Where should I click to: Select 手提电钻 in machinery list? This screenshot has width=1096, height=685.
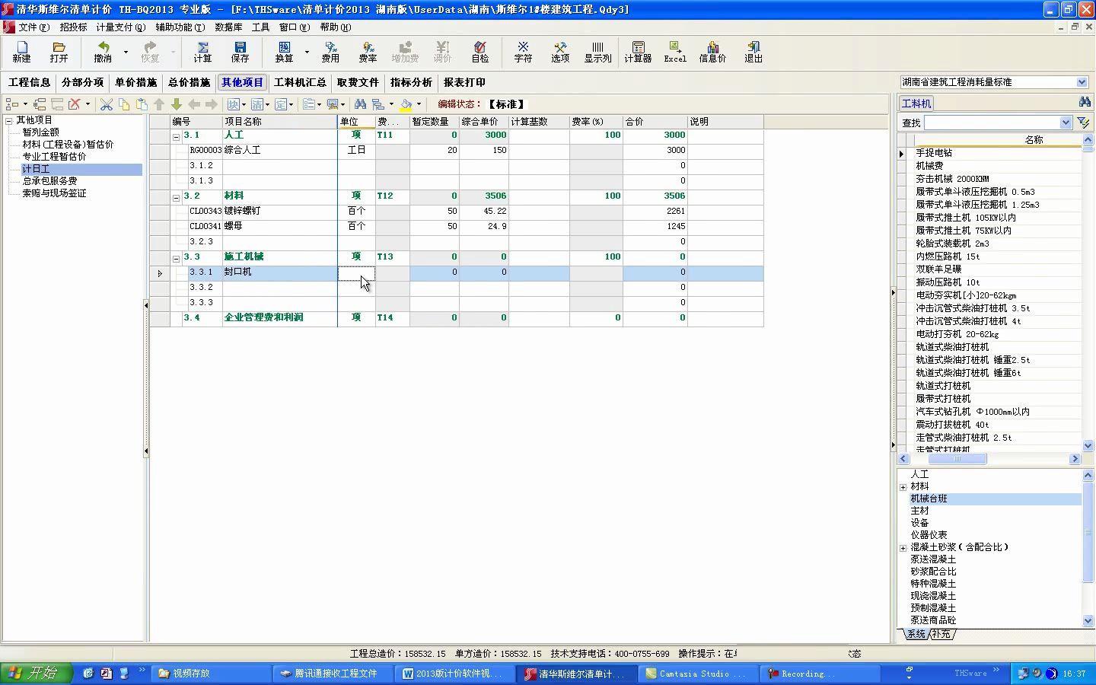tap(934, 153)
